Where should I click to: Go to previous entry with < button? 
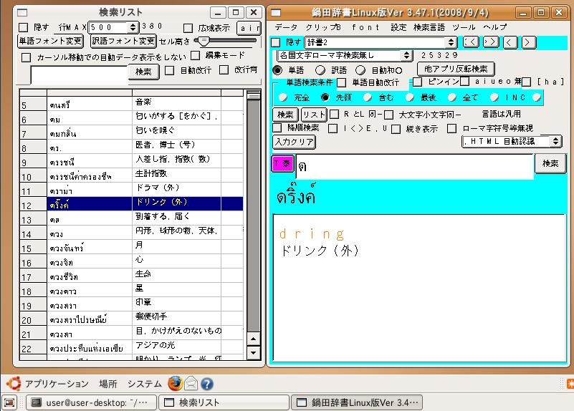point(510,42)
